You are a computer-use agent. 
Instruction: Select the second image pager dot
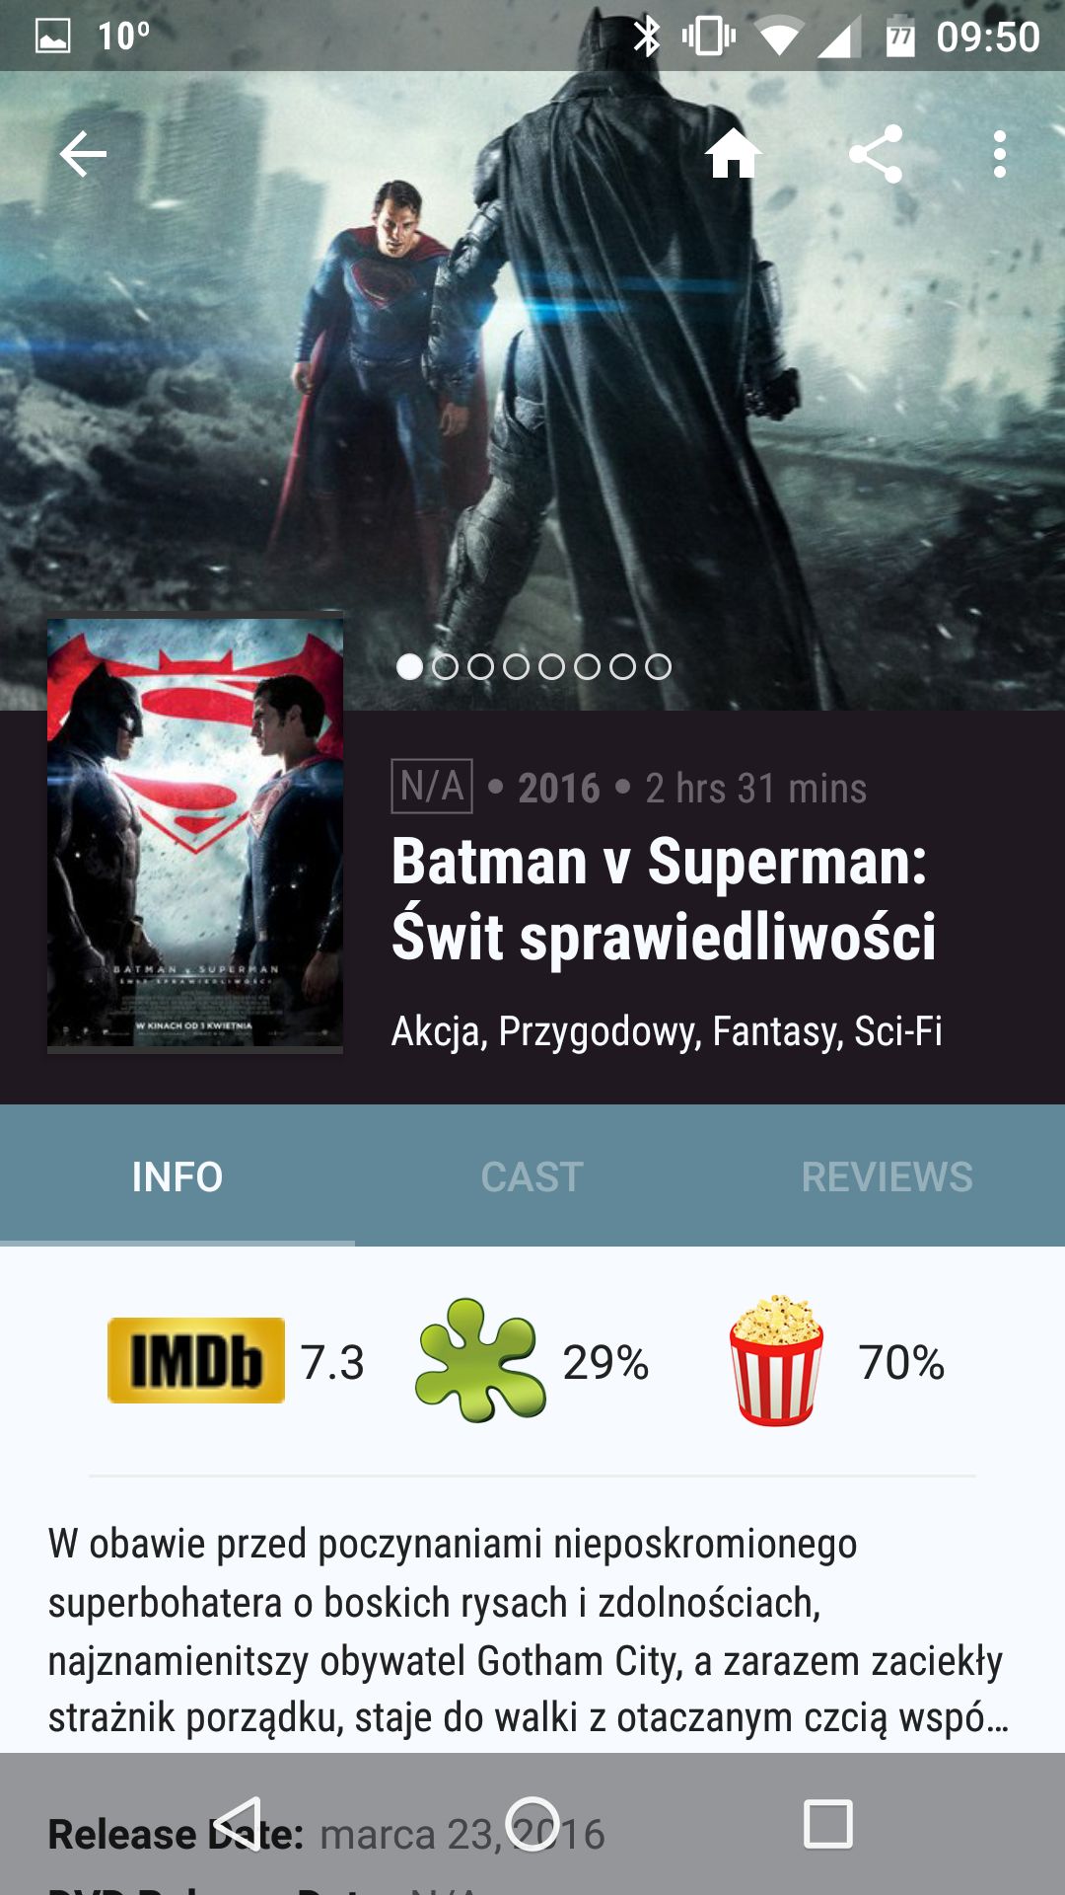tap(445, 667)
